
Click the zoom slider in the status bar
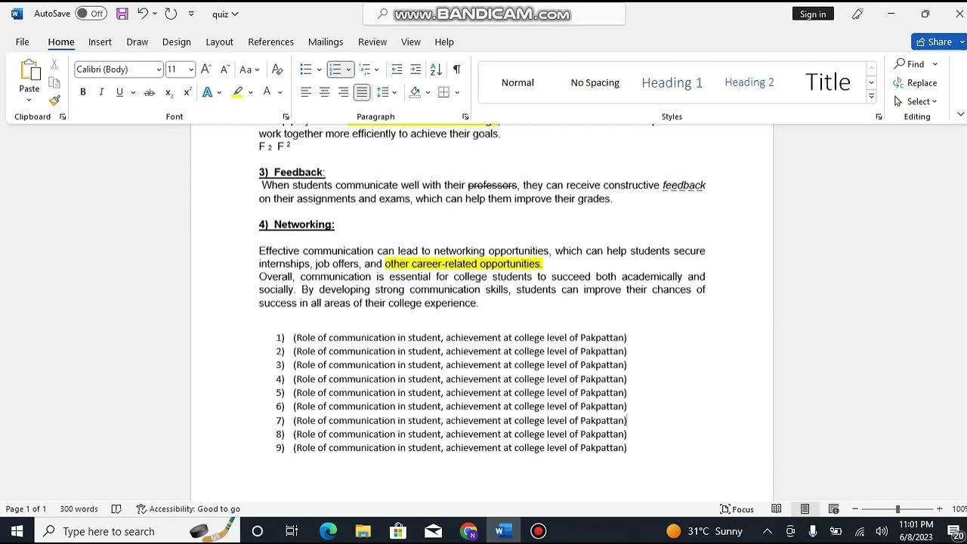click(897, 509)
